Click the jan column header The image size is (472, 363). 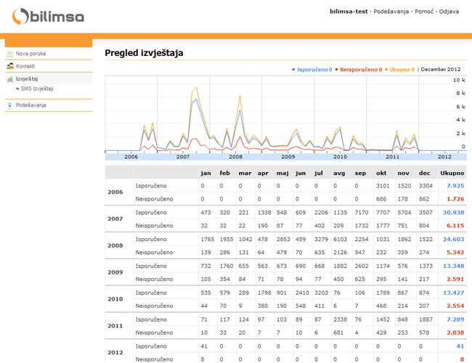206,173
